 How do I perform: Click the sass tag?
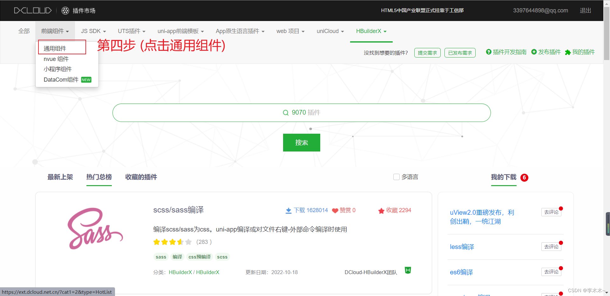click(x=161, y=257)
